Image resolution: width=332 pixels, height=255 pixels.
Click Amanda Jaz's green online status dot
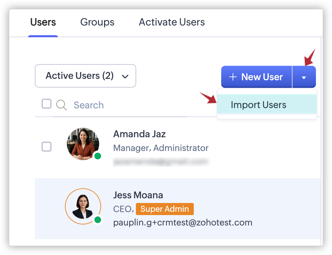tap(97, 156)
